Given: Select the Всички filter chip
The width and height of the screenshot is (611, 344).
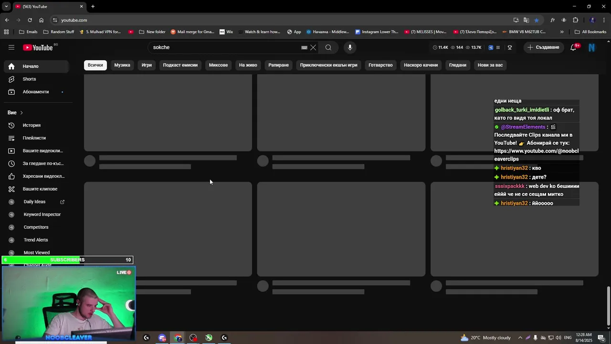Looking at the screenshot, I should coord(95,65).
